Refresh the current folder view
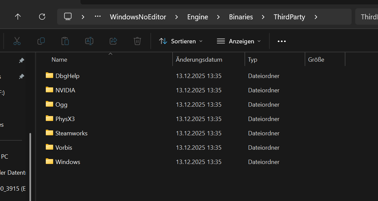 pyautogui.click(x=42, y=17)
